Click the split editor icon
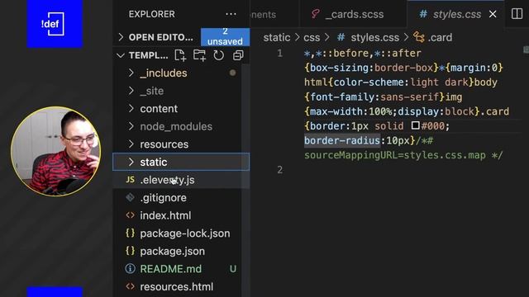Image resolution: width=529 pixels, height=297 pixels. pos(517,14)
